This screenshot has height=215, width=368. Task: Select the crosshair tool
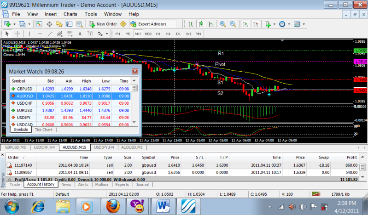[18, 34]
